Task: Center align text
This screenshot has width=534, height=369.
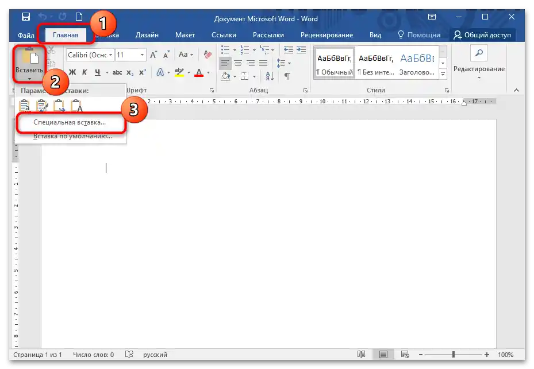Action: coord(238,63)
